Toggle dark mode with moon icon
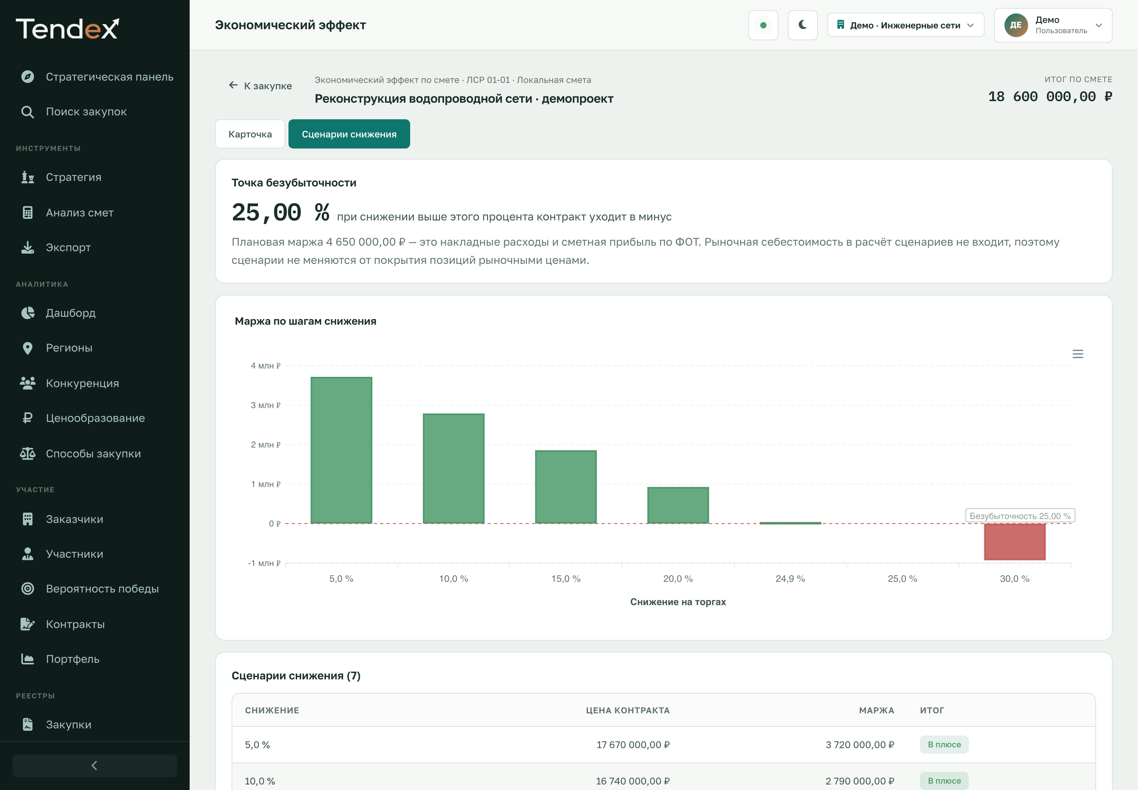The height and width of the screenshot is (790, 1138). point(802,25)
